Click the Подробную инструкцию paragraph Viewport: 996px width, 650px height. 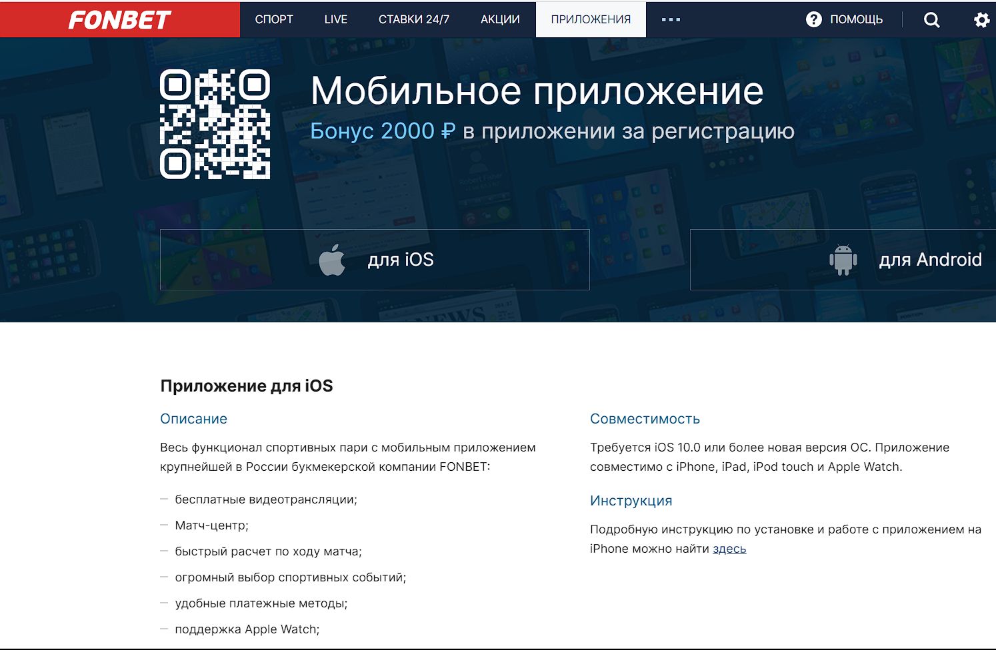(x=785, y=539)
